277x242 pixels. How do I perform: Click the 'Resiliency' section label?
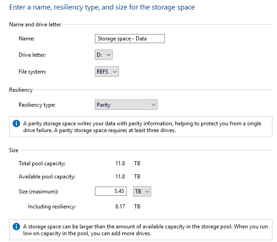[x=21, y=90]
